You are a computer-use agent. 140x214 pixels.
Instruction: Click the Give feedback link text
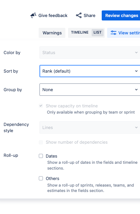pyautogui.click(x=53, y=15)
